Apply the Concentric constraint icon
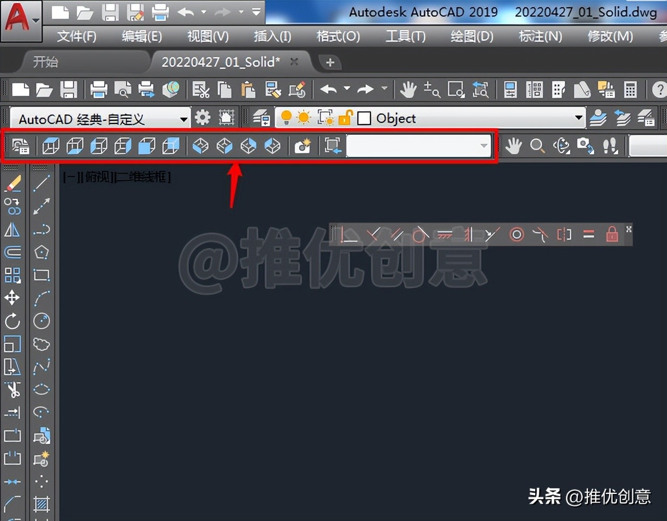Screen dimensions: 667x521 pos(516,235)
